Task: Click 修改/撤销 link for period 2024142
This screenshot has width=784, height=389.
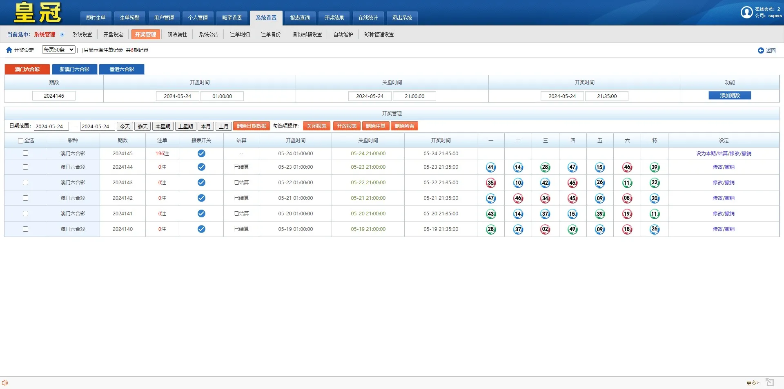Action: (724, 198)
